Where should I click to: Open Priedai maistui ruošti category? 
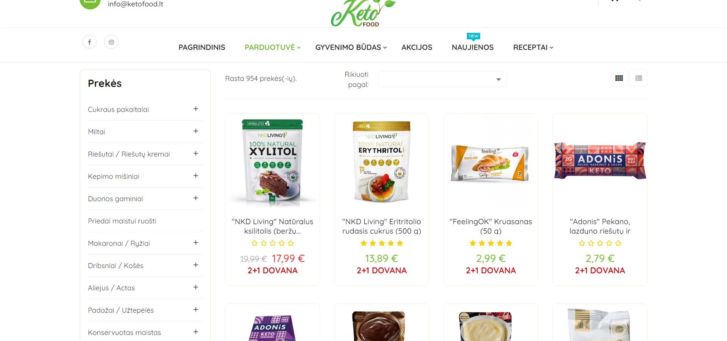pyautogui.click(x=122, y=221)
